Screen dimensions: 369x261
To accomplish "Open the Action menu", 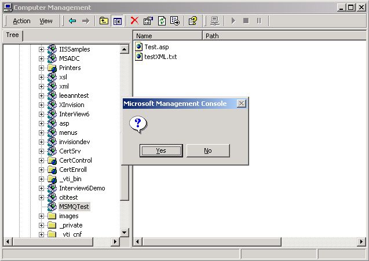I will [x=21, y=21].
